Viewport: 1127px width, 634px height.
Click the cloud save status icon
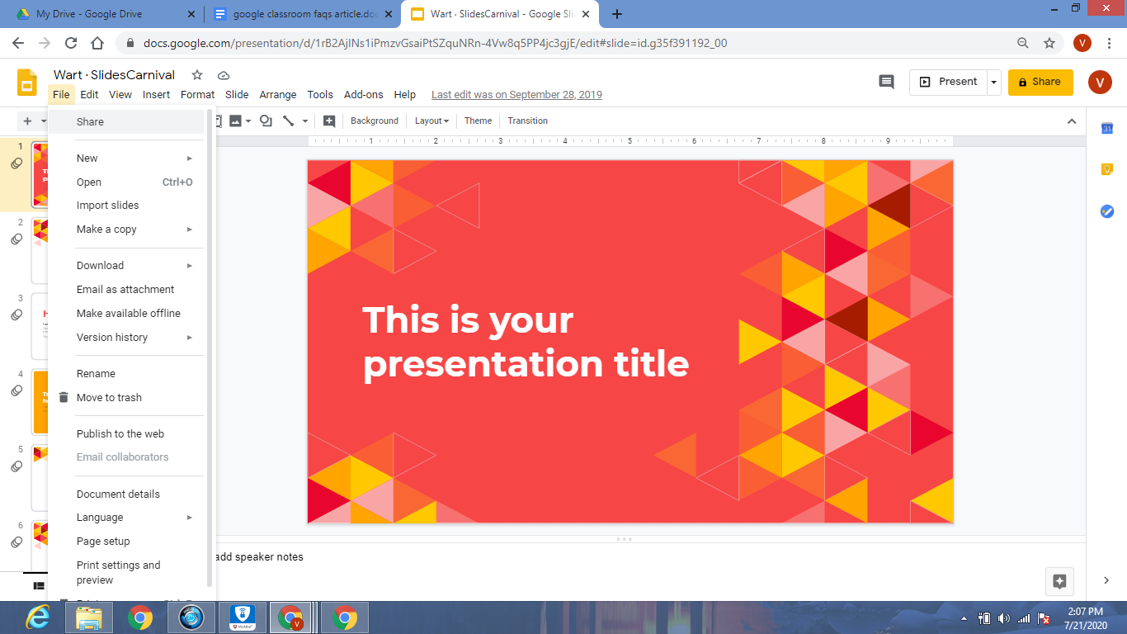tap(224, 75)
